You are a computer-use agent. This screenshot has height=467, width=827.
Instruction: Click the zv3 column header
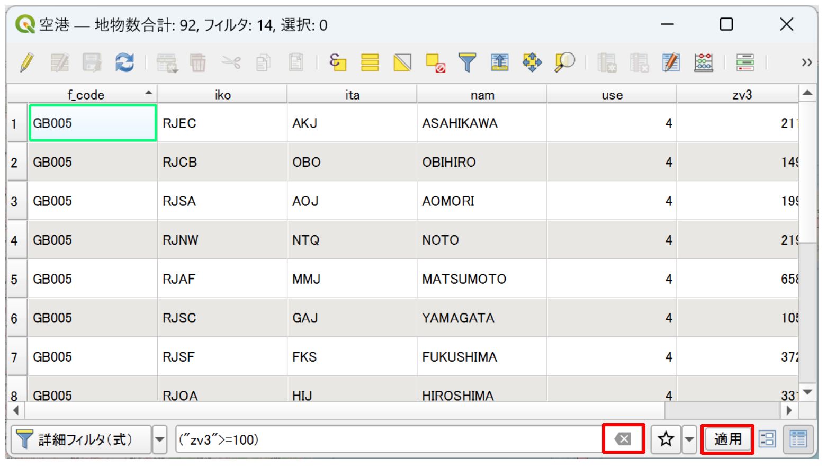coord(738,95)
